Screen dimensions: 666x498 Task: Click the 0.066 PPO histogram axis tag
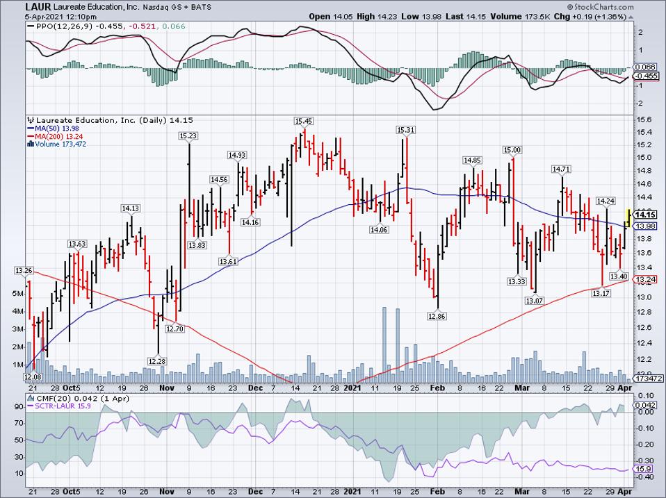(646, 67)
